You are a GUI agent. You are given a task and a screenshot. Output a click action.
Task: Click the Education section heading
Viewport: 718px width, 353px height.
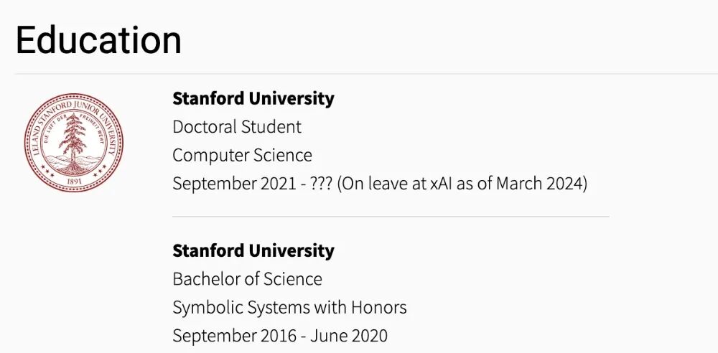click(98, 40)
